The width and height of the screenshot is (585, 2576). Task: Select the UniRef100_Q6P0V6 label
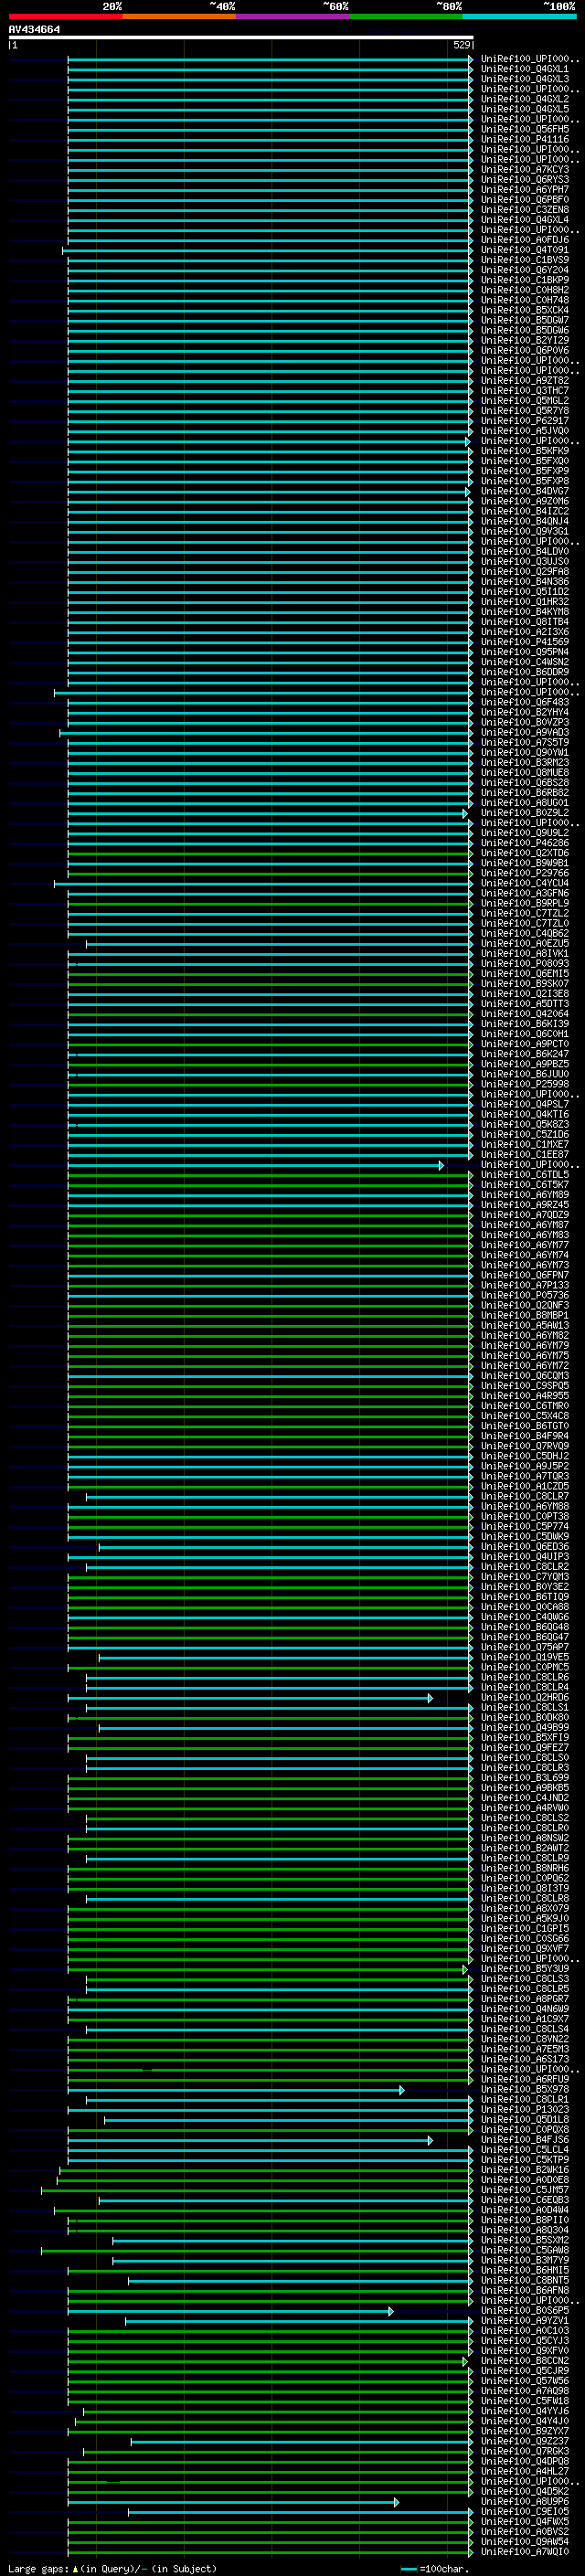(524, 351)
